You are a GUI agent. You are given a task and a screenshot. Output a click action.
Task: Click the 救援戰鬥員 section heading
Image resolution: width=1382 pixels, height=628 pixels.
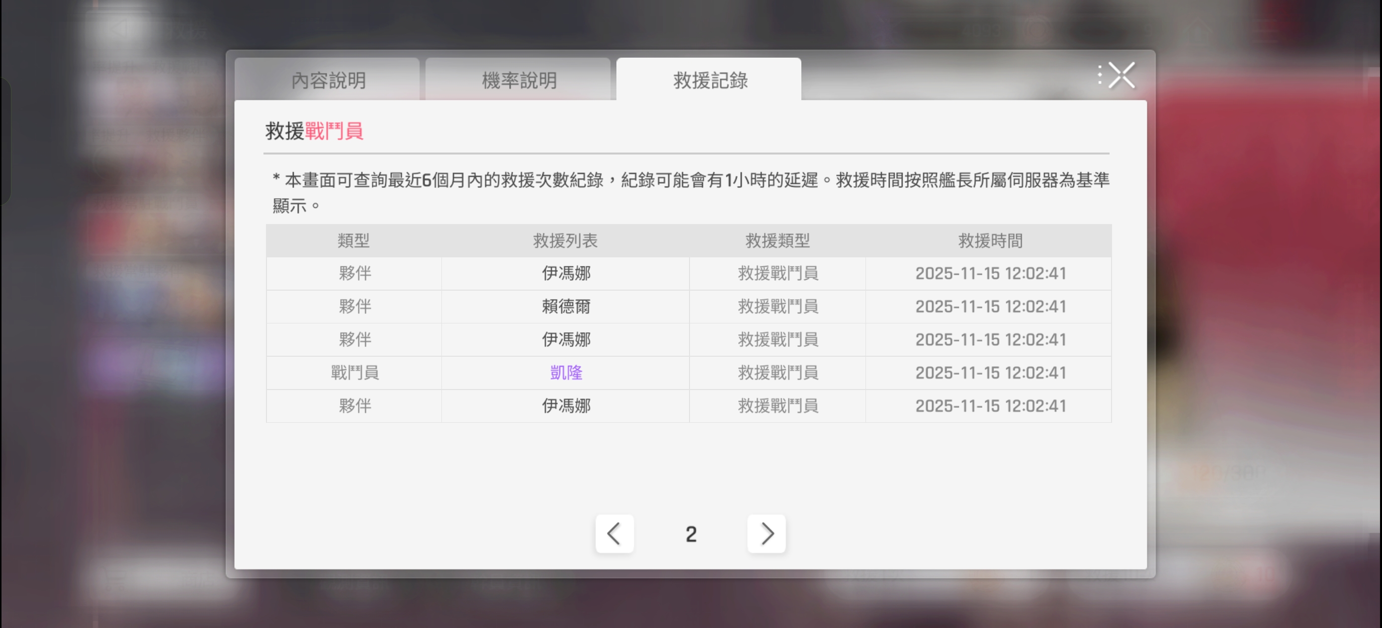[x=314, y=131]
